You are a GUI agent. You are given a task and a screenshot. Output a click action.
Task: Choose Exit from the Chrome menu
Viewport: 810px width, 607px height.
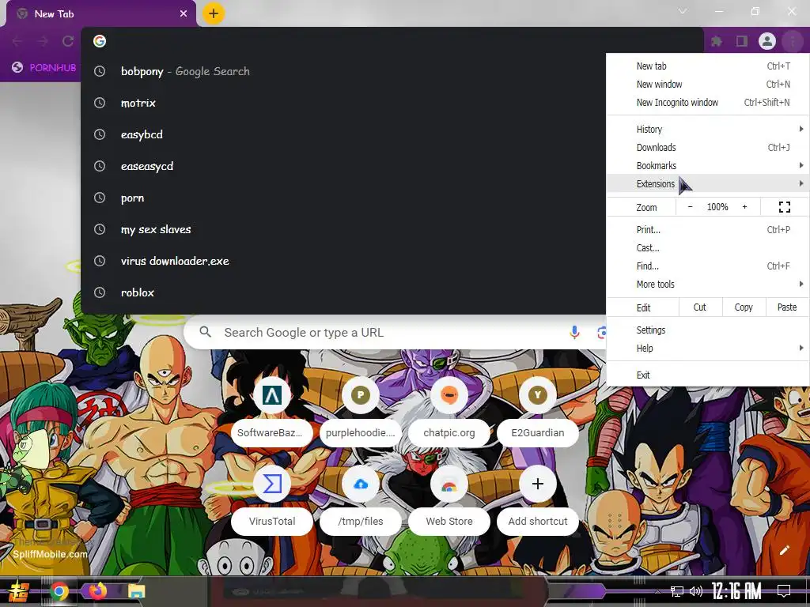[x=708, y=375]
